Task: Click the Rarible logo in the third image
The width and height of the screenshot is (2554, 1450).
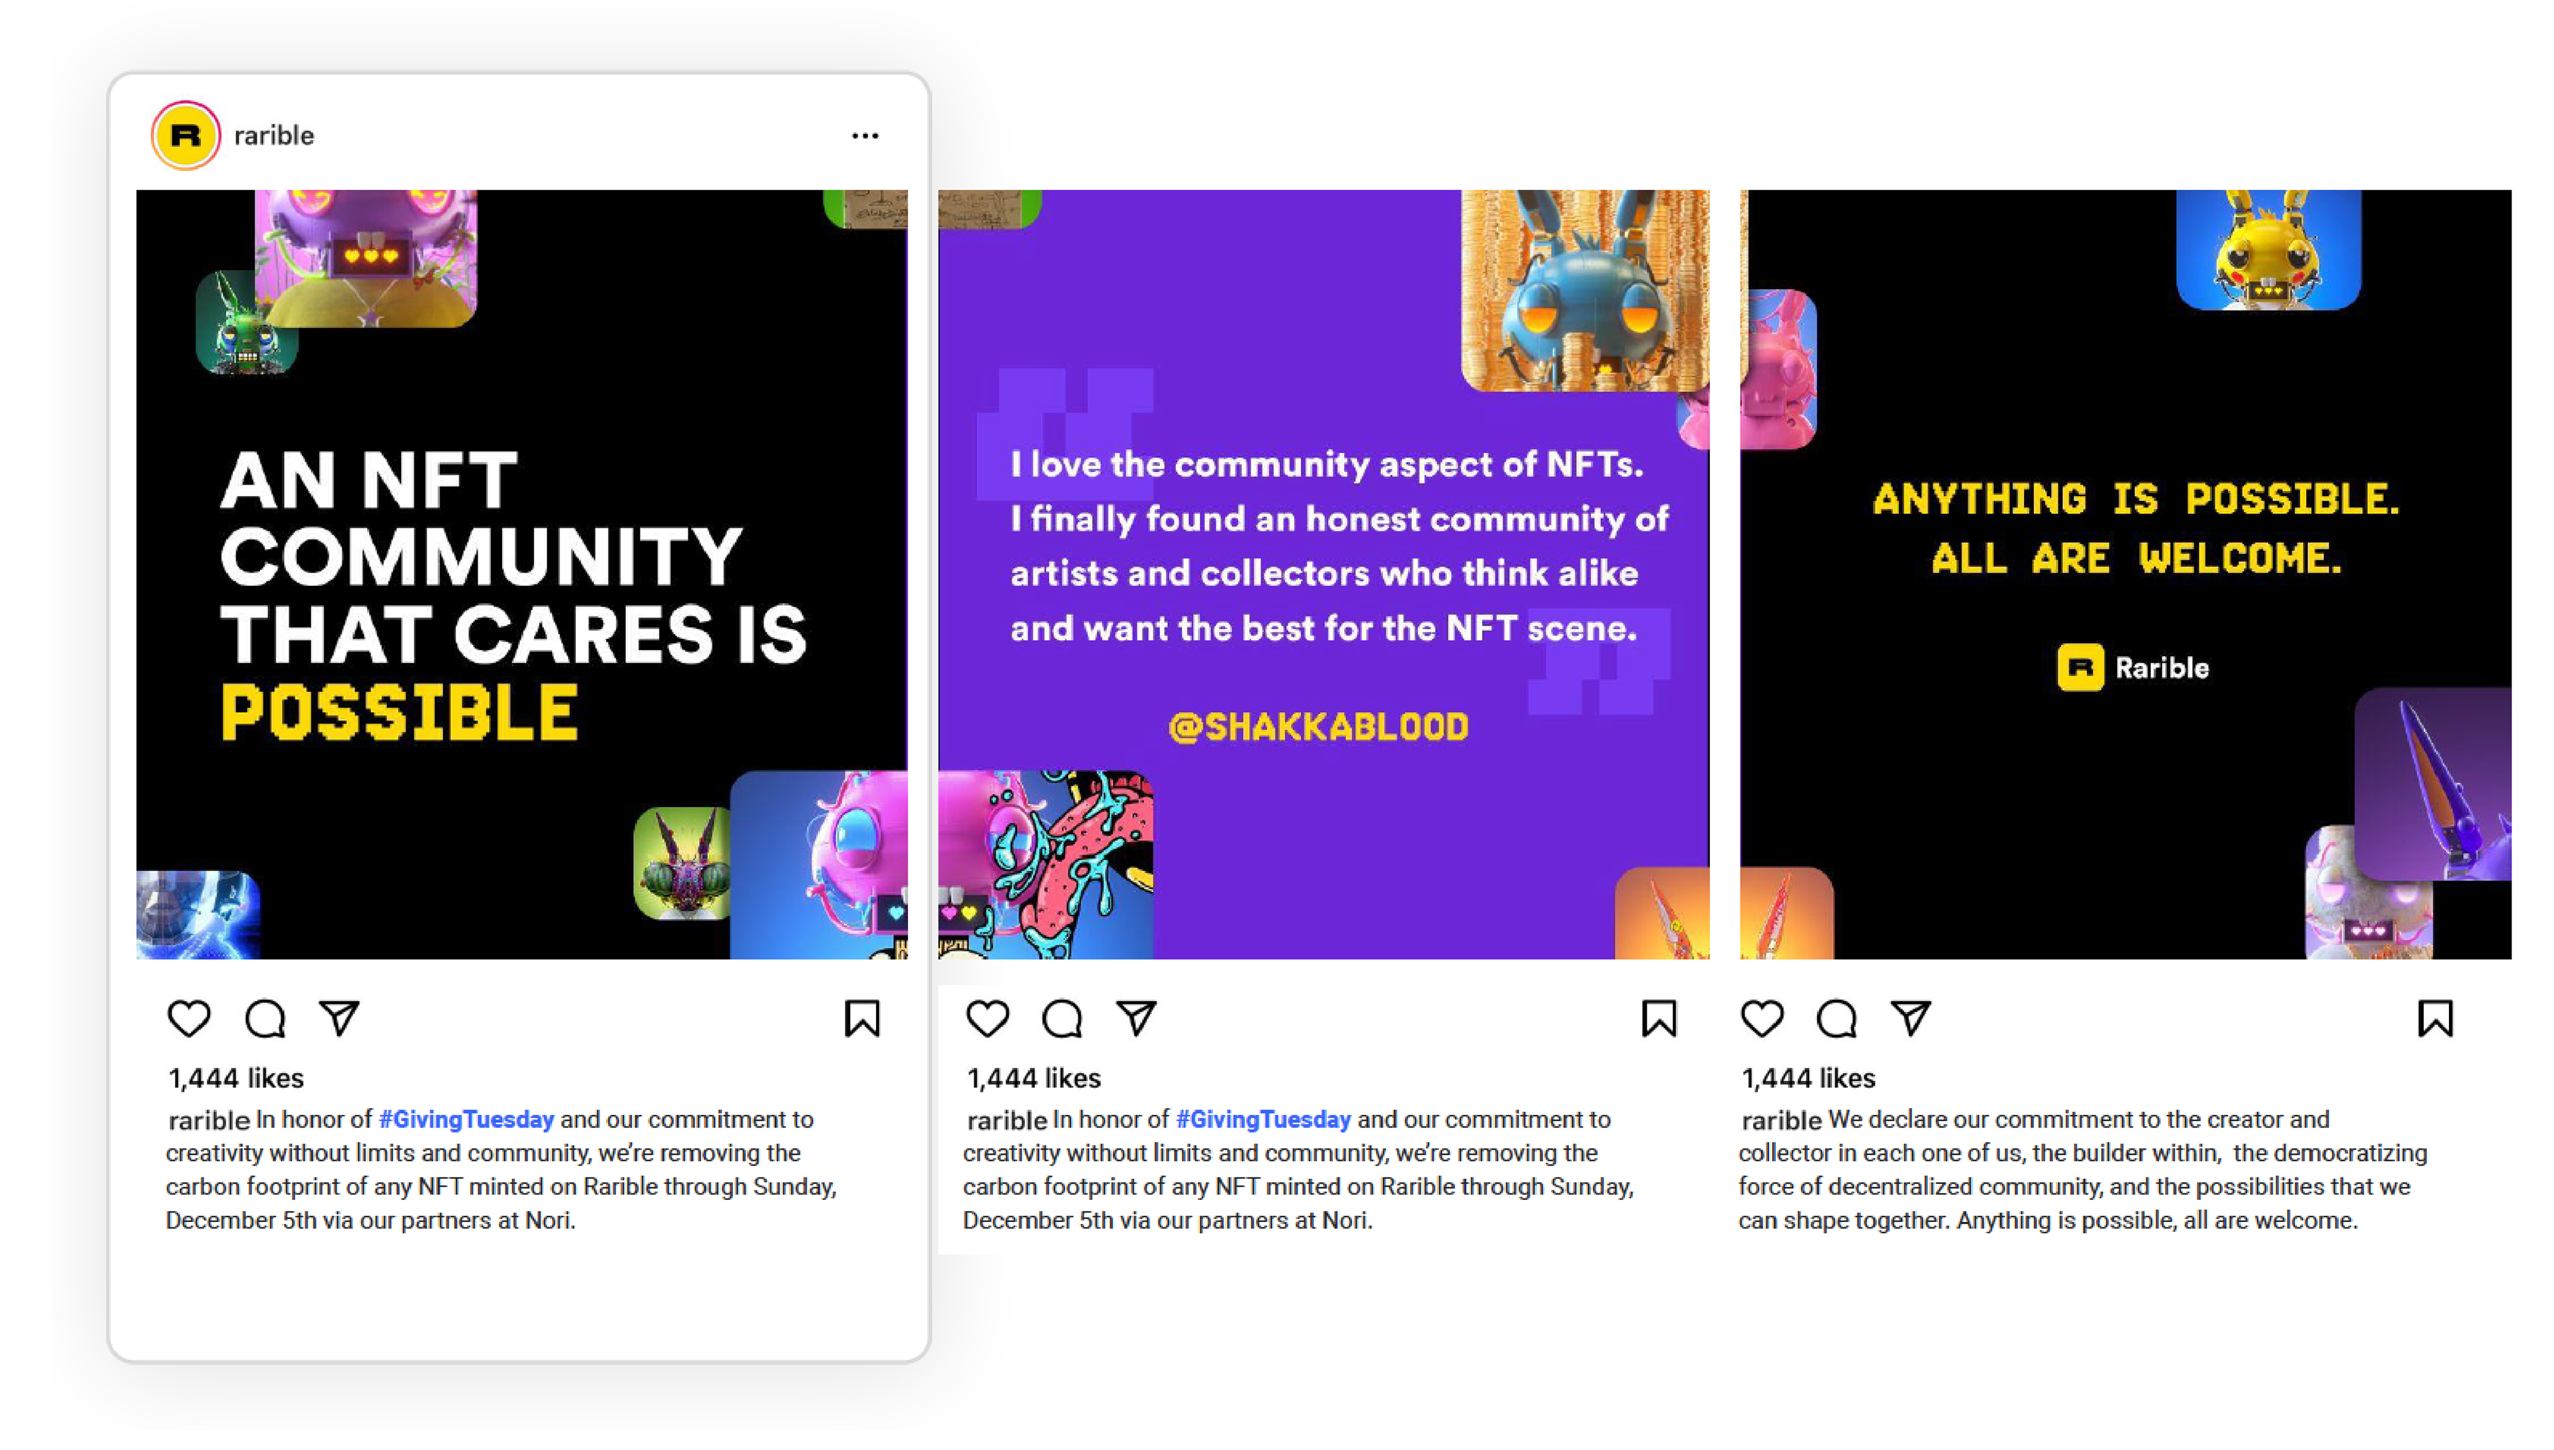Action: coord(2132,667)
